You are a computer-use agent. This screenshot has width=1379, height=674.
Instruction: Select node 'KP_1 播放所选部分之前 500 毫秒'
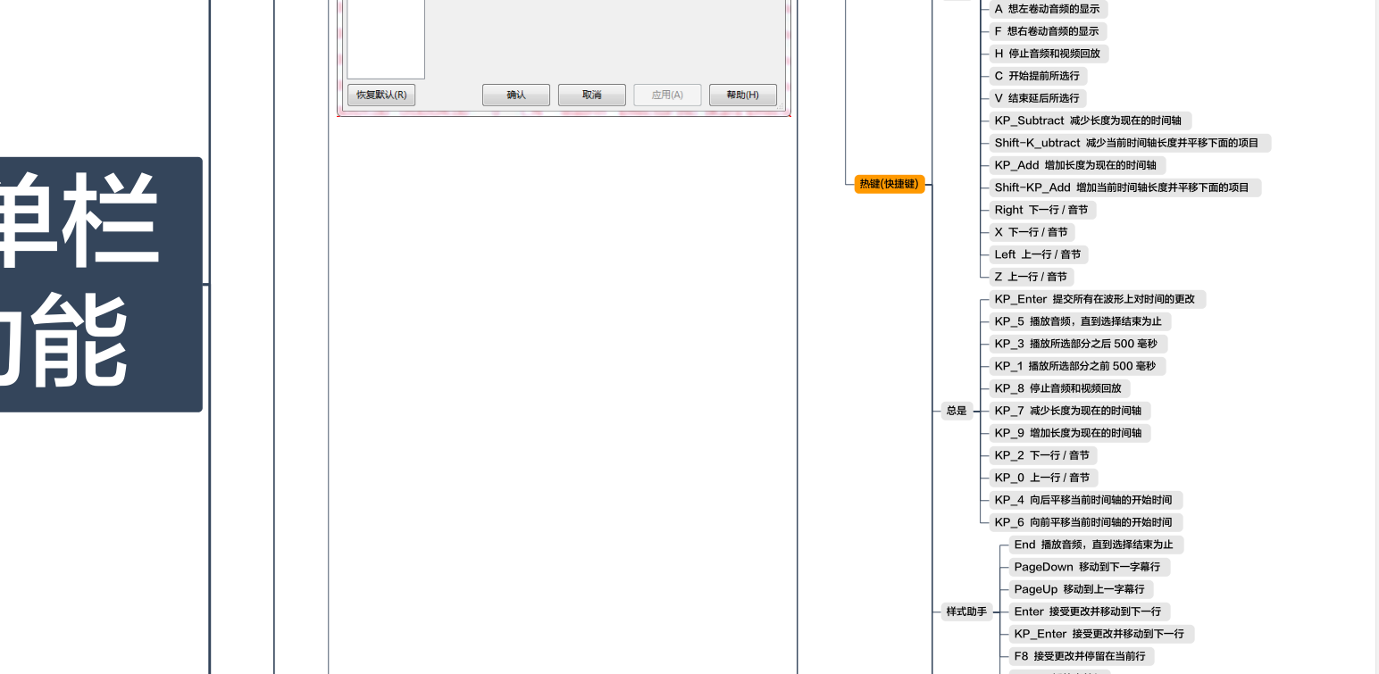click(1076, 366)
